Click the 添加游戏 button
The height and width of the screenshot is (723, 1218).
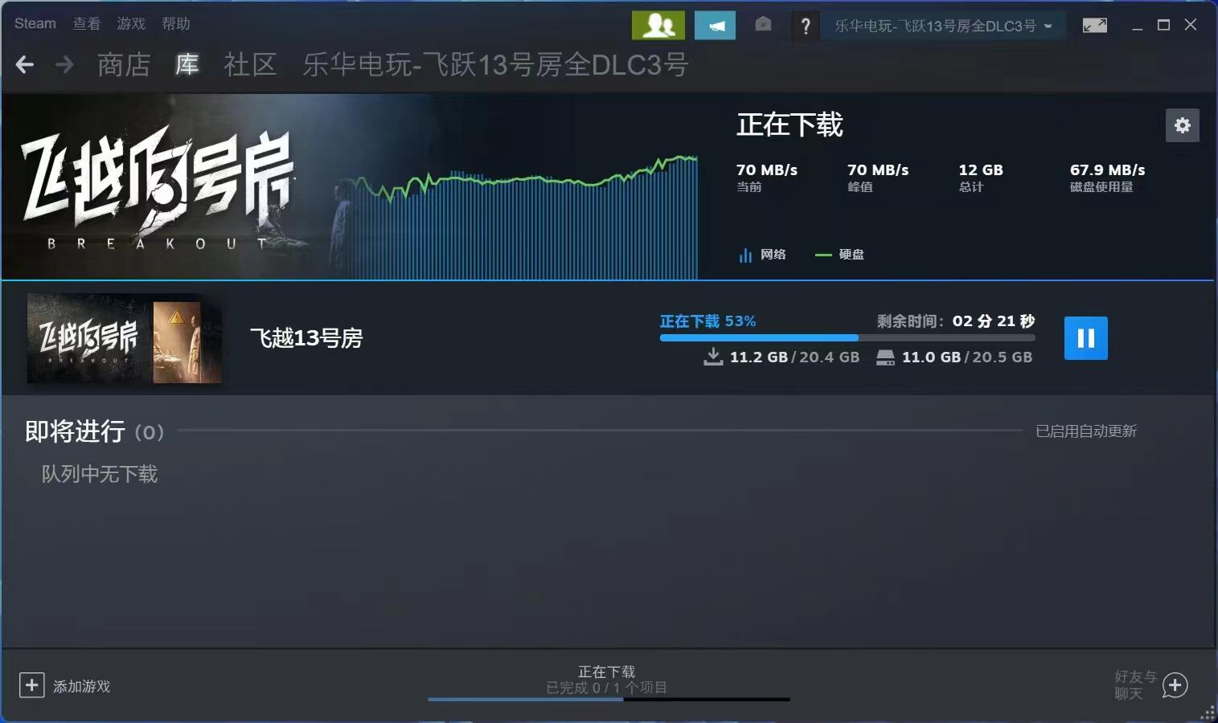click(x=65, y=686)
